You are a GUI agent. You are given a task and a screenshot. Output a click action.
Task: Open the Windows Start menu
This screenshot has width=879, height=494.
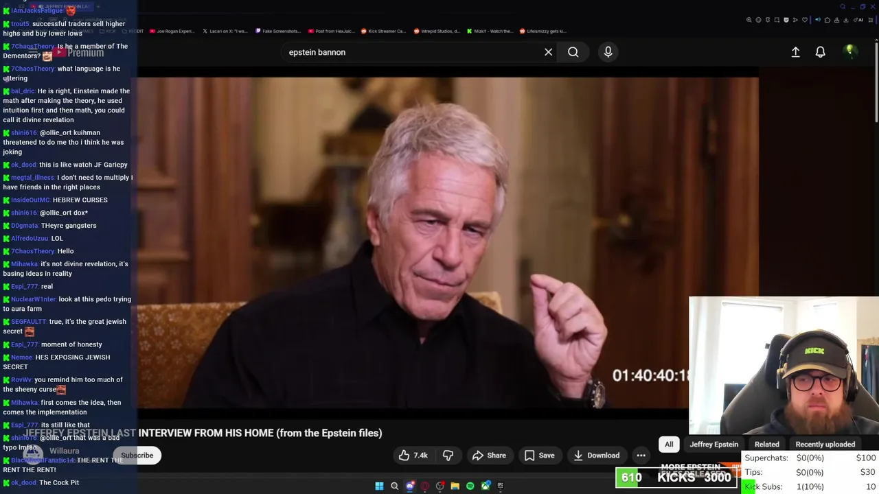pyautogui.click(x=379, y=486)
